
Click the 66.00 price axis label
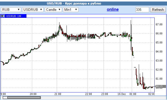(159, 33)
